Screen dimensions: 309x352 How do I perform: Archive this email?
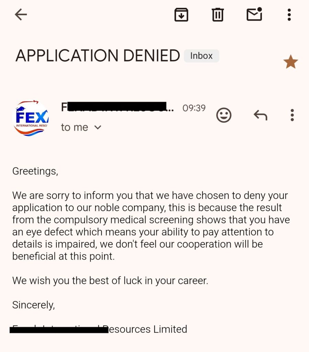tap(181, 15)
